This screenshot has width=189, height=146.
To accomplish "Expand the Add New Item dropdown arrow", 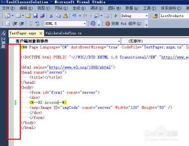I will (23, 16).
